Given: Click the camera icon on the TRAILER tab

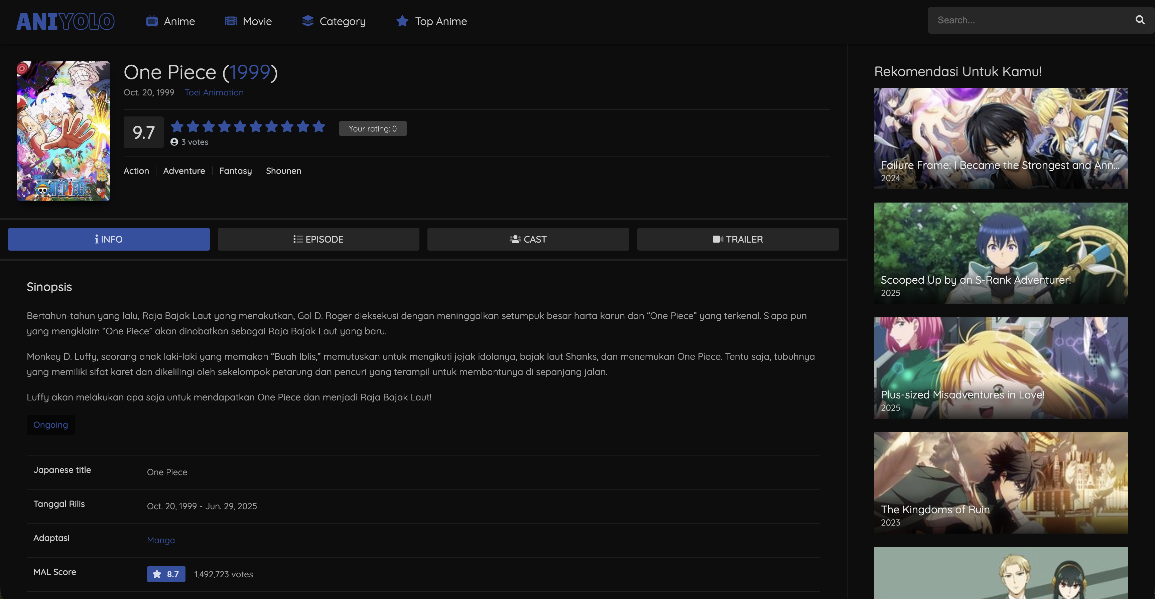Looking at the screenshot, I should [x=718, y=239].
